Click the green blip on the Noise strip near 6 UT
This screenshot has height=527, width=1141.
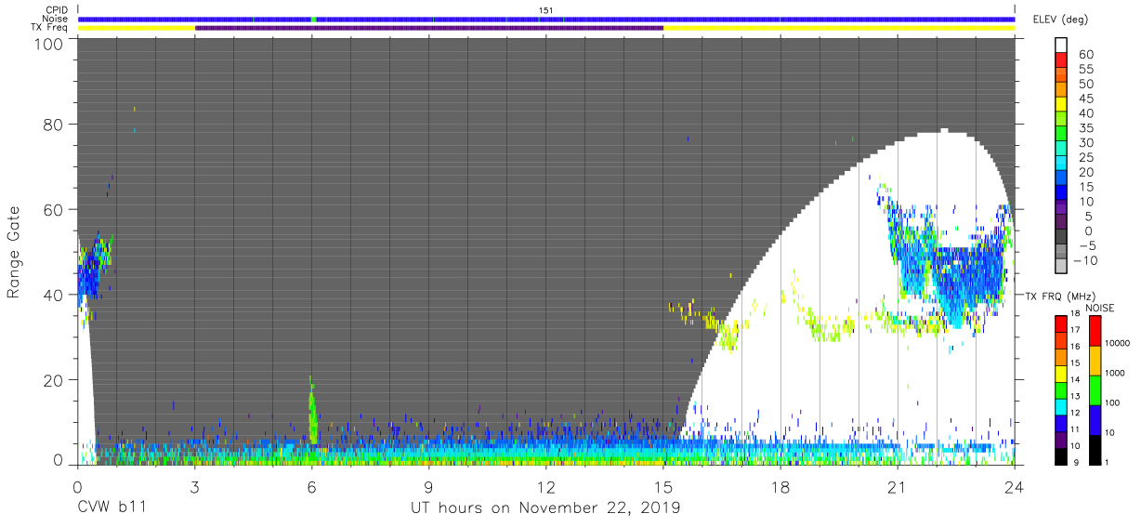pyautogui.click(x=314, y=19)
